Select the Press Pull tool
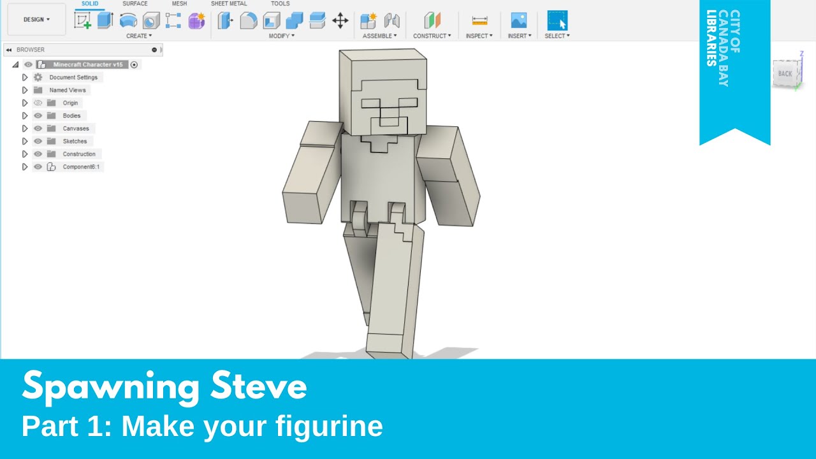 [x=226, y=20]
